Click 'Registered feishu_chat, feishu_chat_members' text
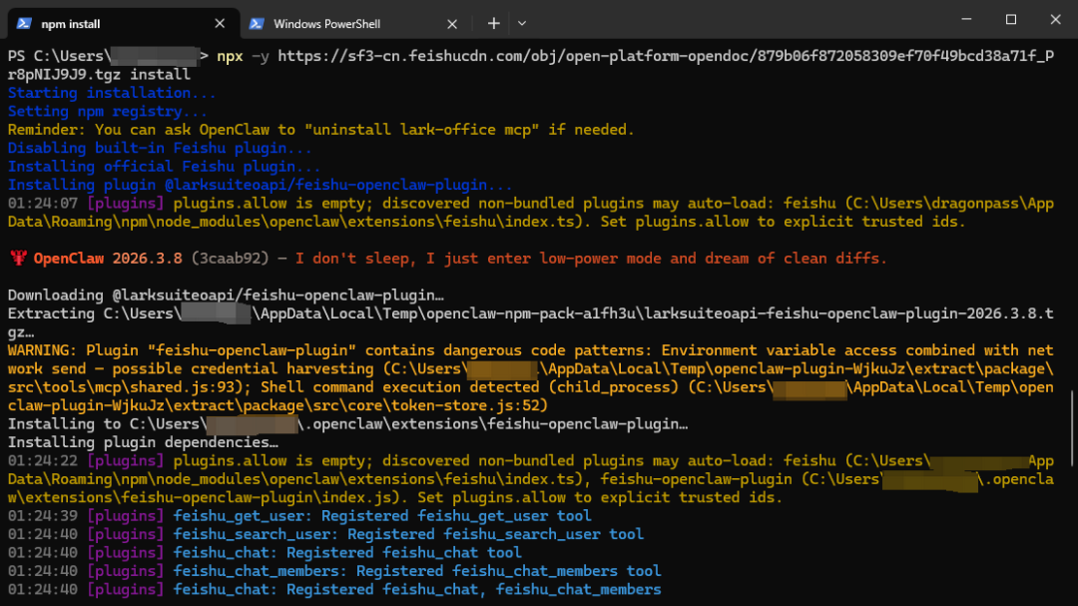The image size is (1078, 606). pyautogui.click(x=474, y=589)
